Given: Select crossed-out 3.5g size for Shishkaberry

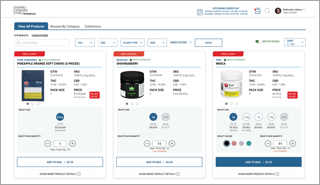Looking at the screenshot, I should tap(165, 117).
